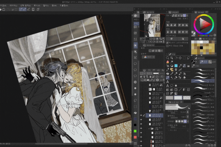The image size is (221, 147).
Task: Hide layer 레이어 36 with eye icon
Action: coord(141,124)
